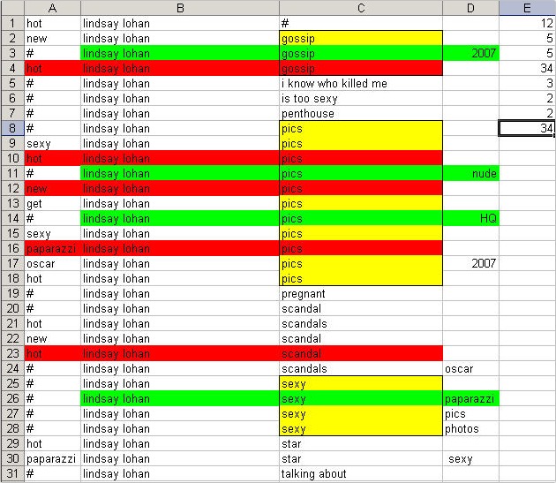
Task: Click 'lindsay lohan' cell in row 31
Action: 180,473
